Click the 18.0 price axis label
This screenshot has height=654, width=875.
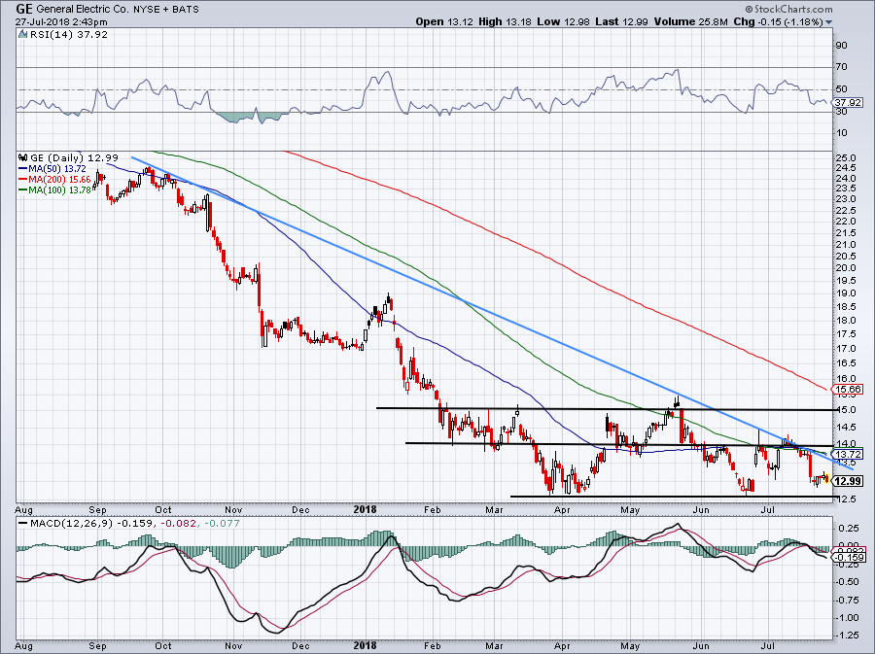click(846, 321)
